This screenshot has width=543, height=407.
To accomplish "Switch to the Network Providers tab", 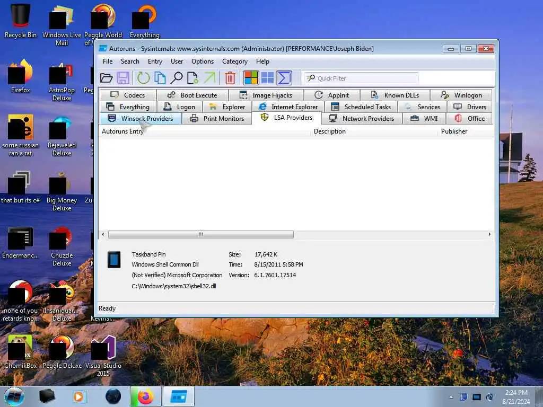I will point(362,118).
